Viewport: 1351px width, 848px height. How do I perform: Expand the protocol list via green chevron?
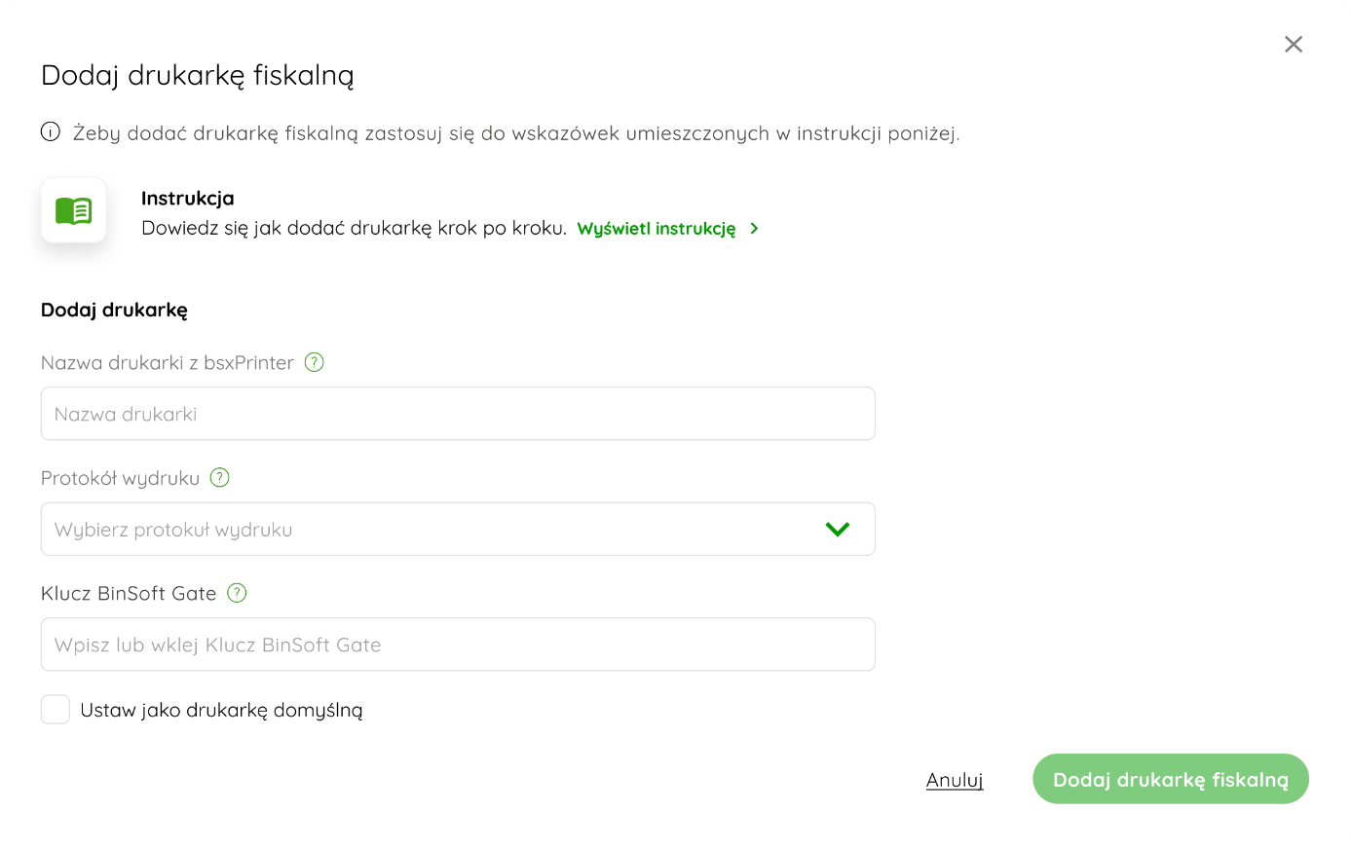[x=838, y=530]
